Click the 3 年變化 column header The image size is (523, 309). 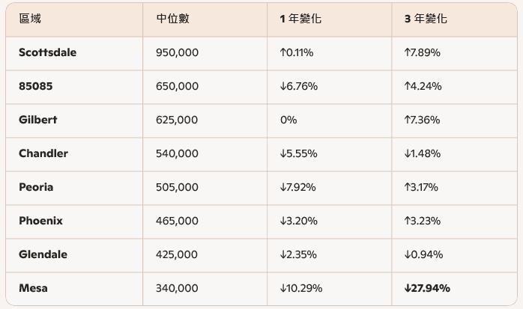point(426,19)
